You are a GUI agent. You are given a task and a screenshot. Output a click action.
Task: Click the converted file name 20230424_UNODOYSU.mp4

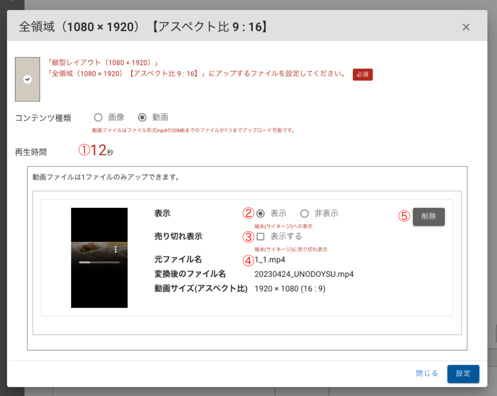pyautogui.click(x=304, y=274)
